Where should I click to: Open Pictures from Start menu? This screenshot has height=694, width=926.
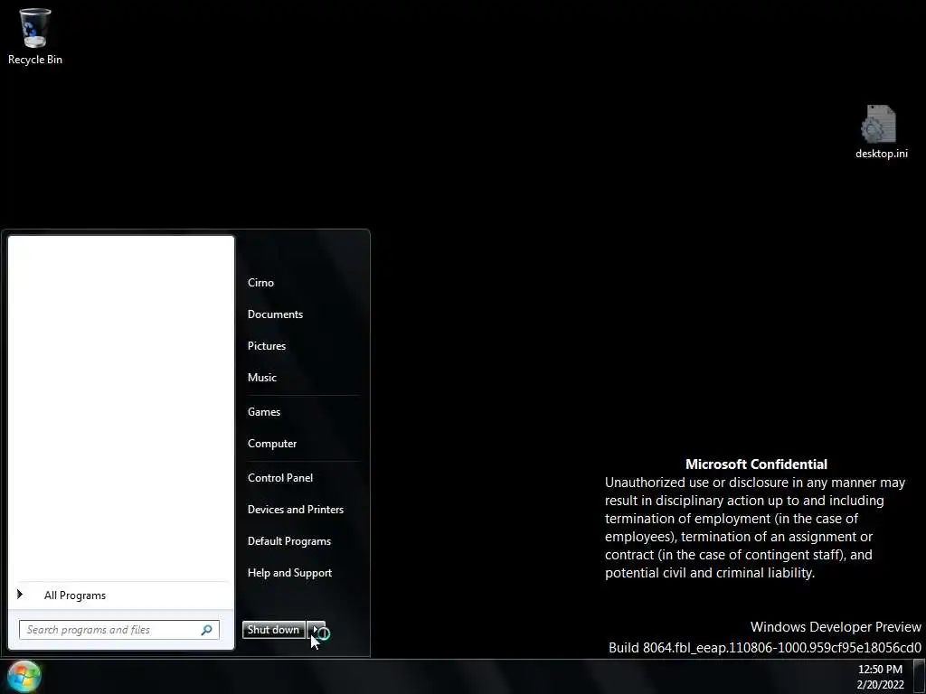[267, 346]
